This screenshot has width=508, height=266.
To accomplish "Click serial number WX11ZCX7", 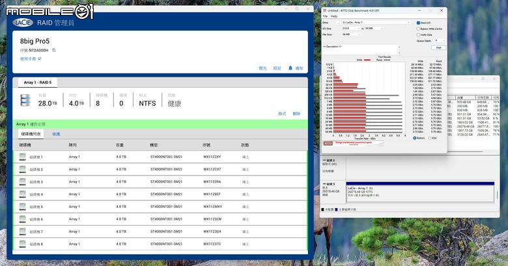I will (212, 169).
